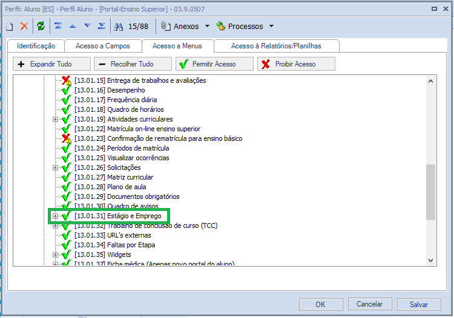The image size is (454, 318).
Task: Select [13.01.29] Documentos obrigatórios row
Action: (x=127, y=196)
